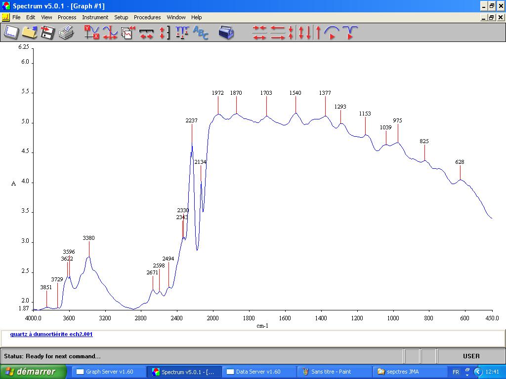Image resolution: width=506 pixels, height=379 pixels.
Task: Click the quartz à dumortiérite spectrum link
Action: (x=51, y=334)
